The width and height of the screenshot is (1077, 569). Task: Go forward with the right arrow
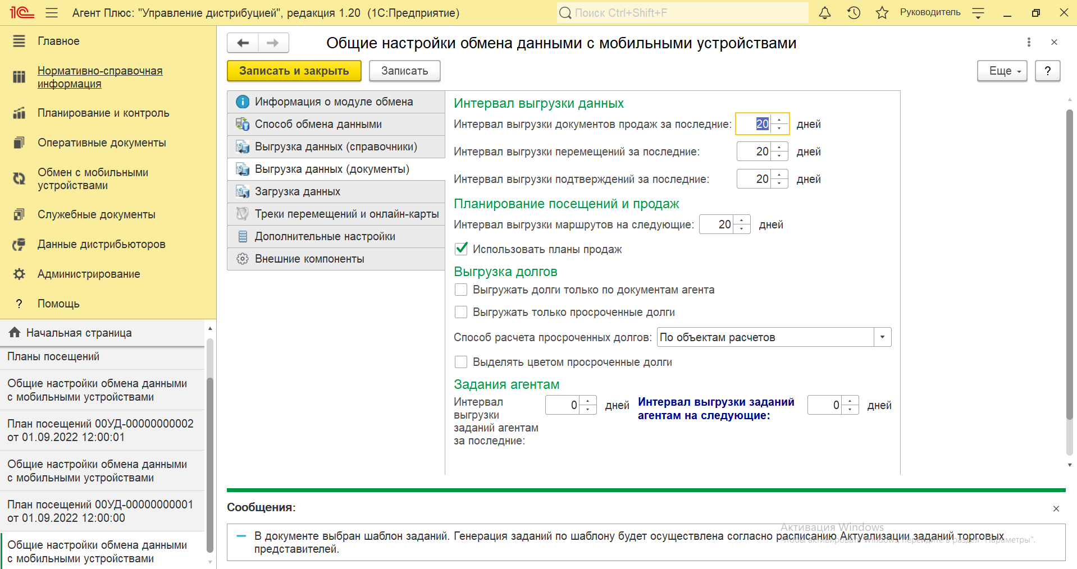273,43
